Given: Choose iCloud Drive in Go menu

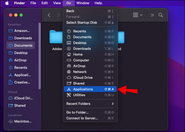Looking at the screenshot, I should pos(83,77).
